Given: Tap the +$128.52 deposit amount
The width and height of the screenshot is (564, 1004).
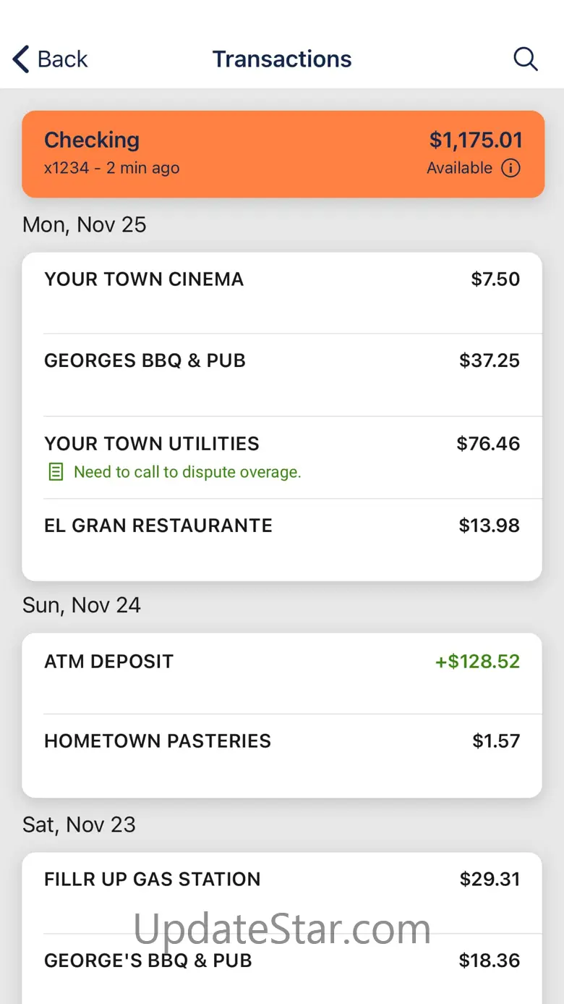Looking at the screenshot, I should [477, 661].
